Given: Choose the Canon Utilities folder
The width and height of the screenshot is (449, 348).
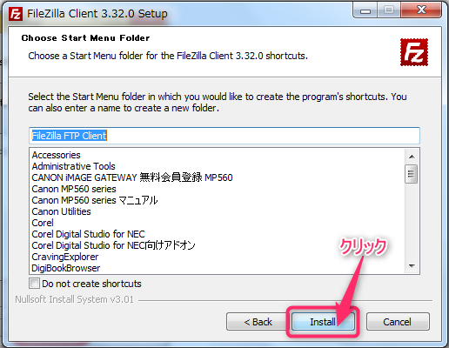Looking at the screenshot, I should pos(61,211).
